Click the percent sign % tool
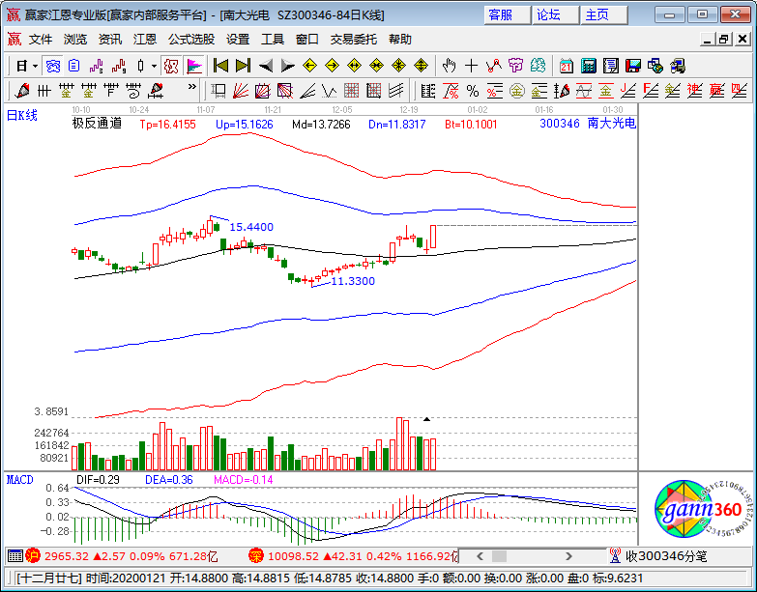Image resolution: width=757 pixels, height=592 pixels. point(473,91)
